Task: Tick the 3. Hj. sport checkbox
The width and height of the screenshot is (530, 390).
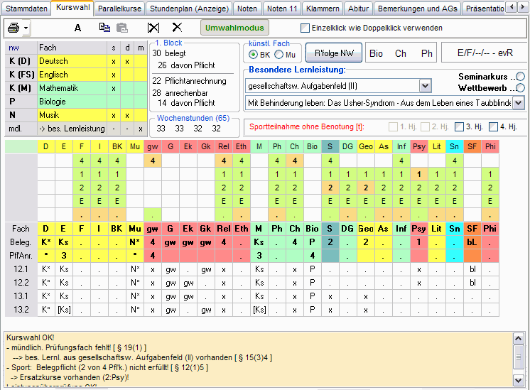Action: pos(459,127)
